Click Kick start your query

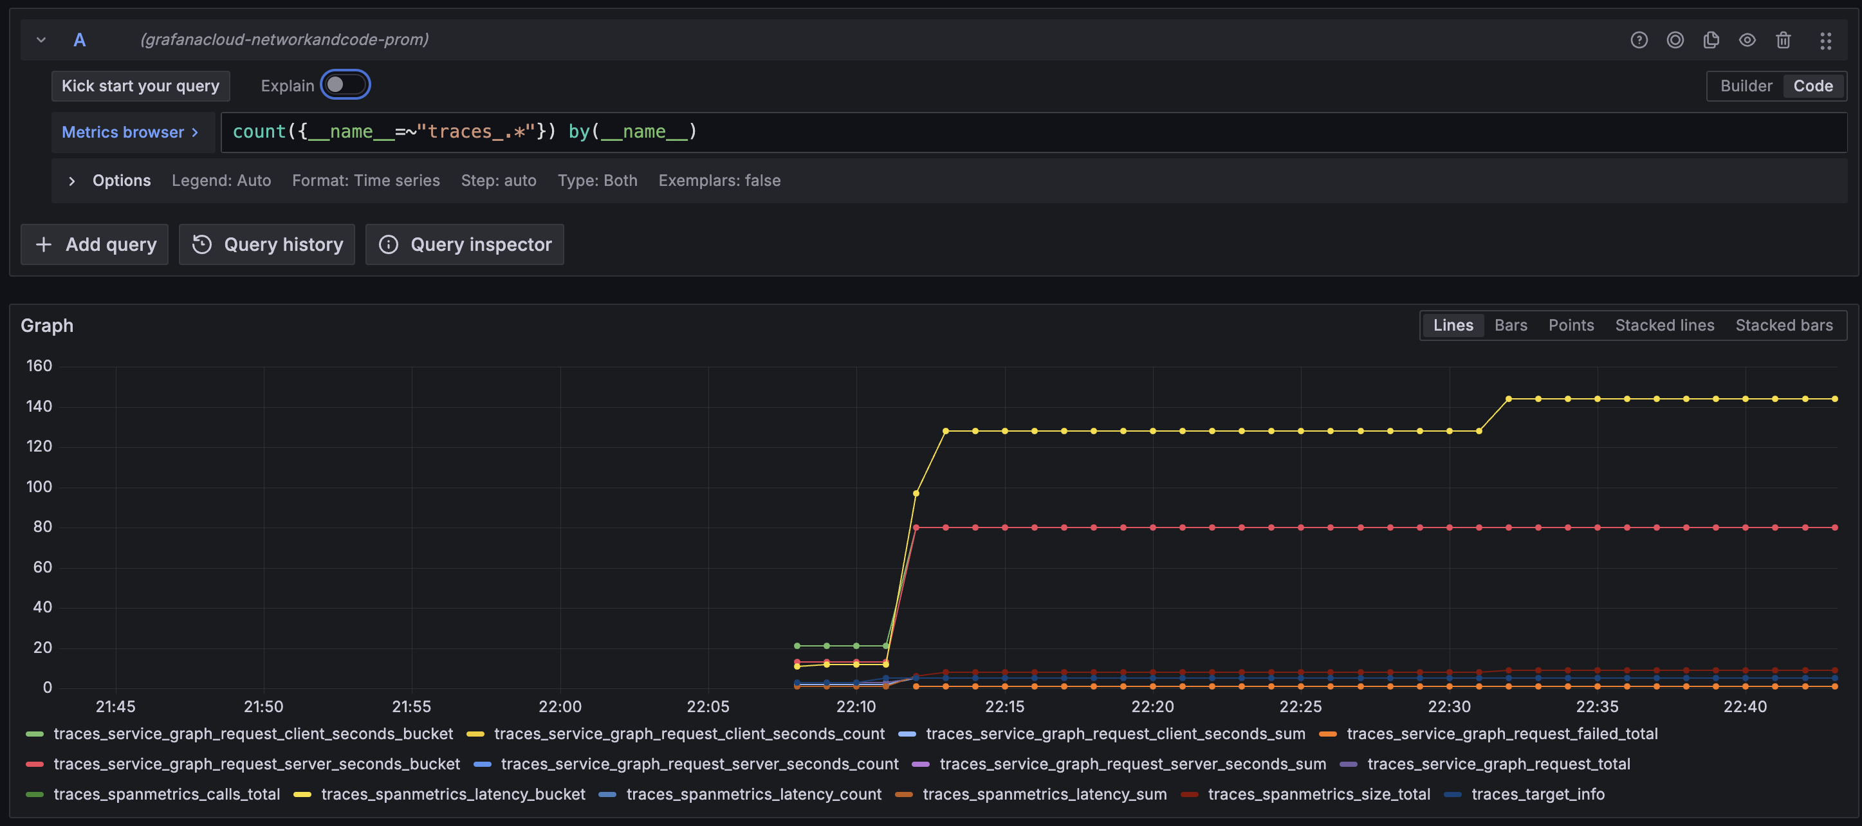(140, 86)
